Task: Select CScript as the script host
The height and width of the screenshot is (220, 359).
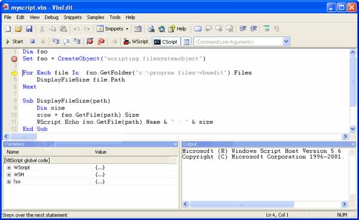Action: click(166, 42)
